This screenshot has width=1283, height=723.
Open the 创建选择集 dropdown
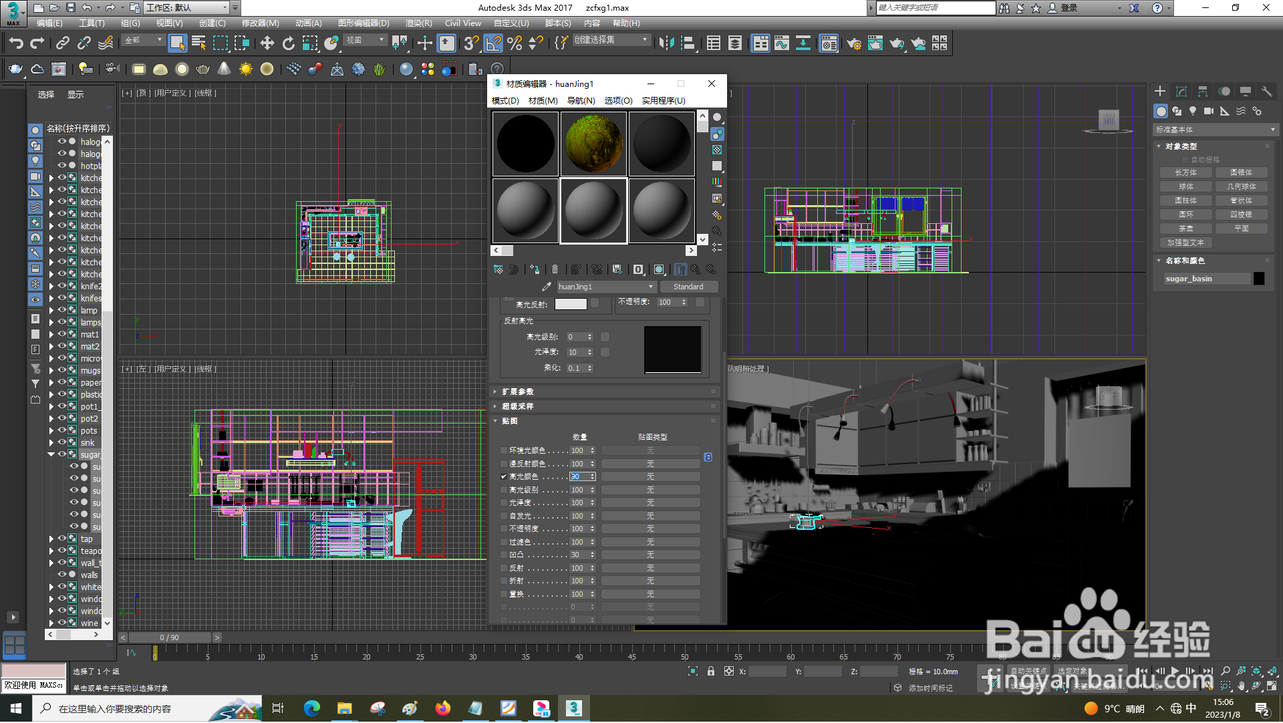tap(611, 40)
